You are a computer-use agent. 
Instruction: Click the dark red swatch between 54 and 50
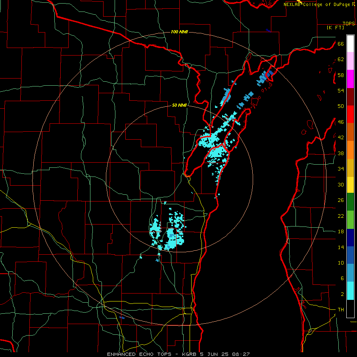(x=350, y=96)
